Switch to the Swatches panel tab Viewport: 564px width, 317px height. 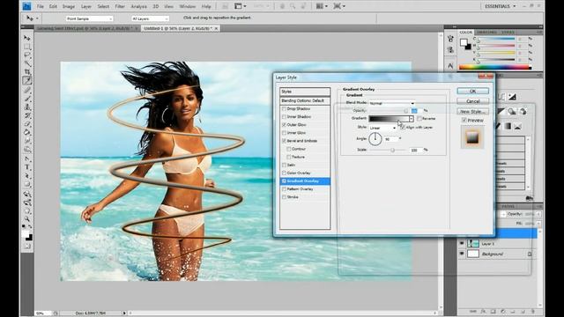[x=486, y=33]
